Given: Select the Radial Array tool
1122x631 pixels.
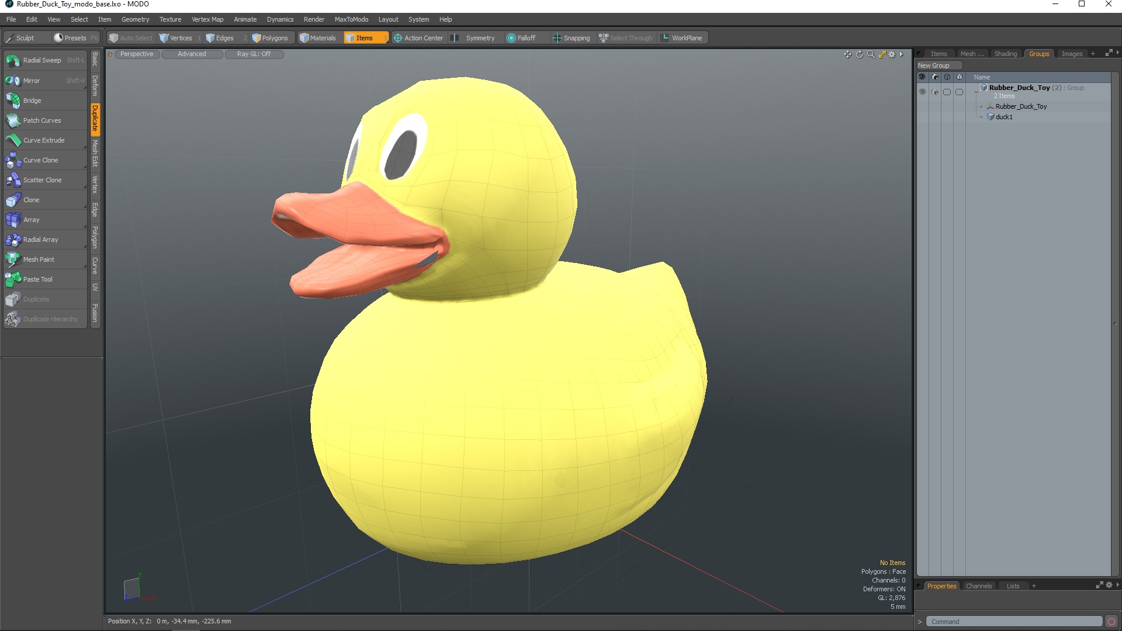Looking at the screenshot, I should point(40,240).
